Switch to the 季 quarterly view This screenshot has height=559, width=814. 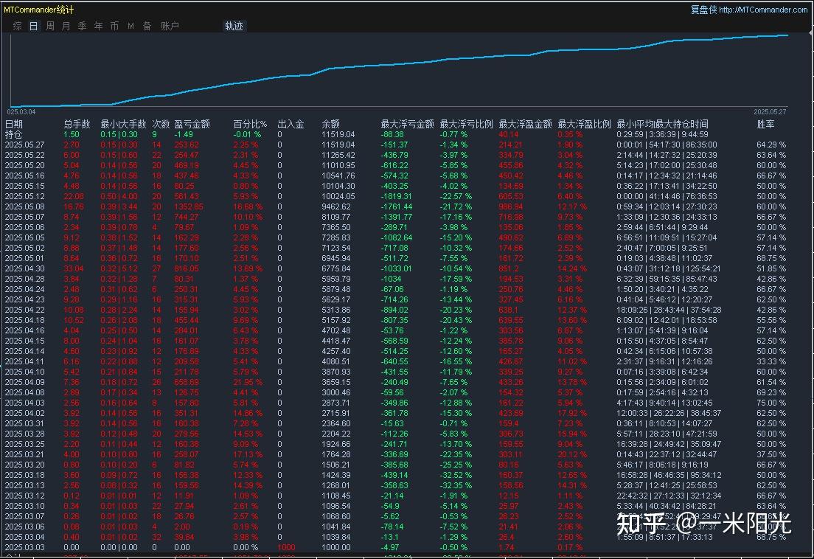coord(81,25)
